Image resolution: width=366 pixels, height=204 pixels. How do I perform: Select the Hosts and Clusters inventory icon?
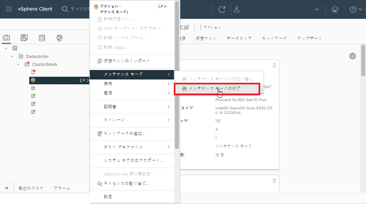(x=6, y=38)
